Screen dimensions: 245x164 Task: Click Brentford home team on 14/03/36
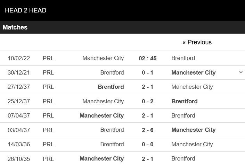(x=112, y=145)
